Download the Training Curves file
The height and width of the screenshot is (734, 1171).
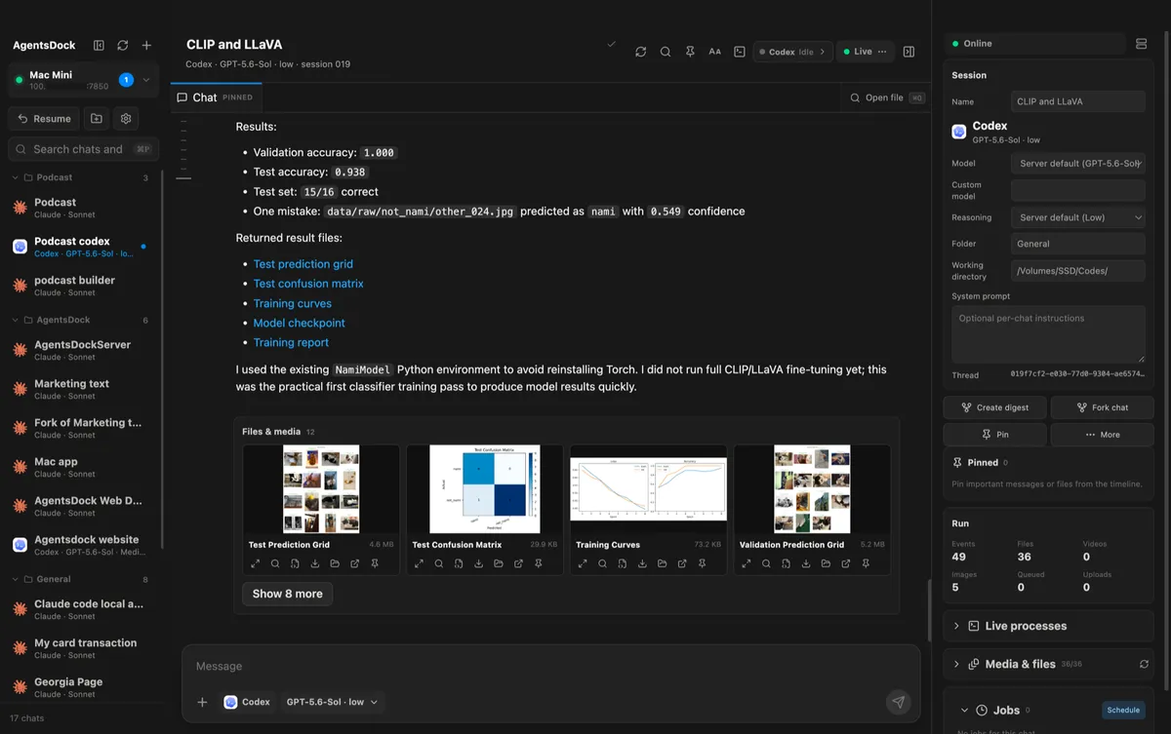pos(642,563)
